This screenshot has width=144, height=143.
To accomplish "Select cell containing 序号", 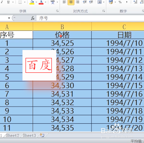I will pos(16,35).
